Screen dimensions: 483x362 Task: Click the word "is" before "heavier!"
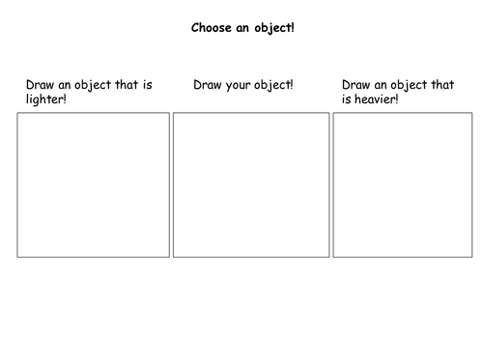click(346, 99)
